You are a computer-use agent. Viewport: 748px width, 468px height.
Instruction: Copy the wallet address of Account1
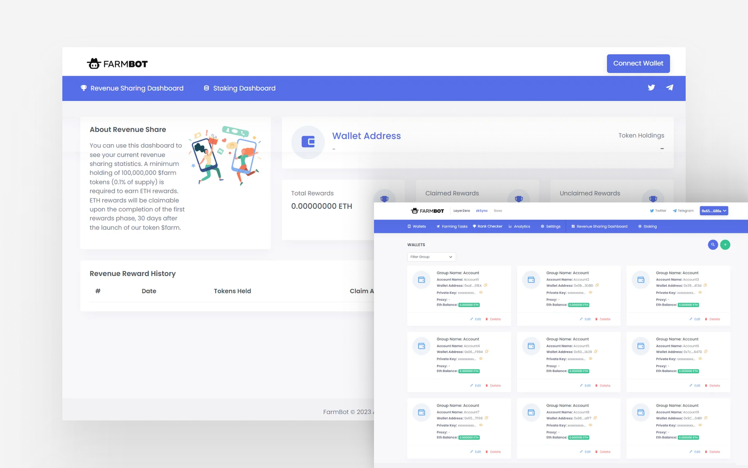pos(486,285)
